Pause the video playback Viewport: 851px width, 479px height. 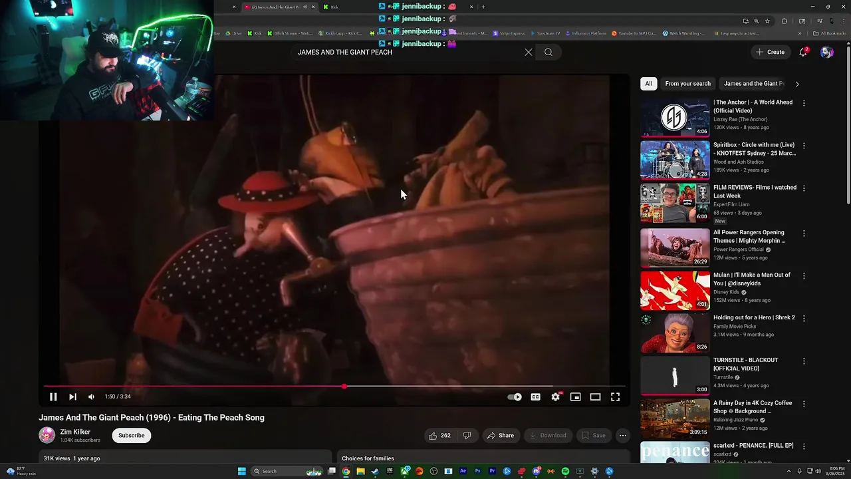(x=53, y=397)
